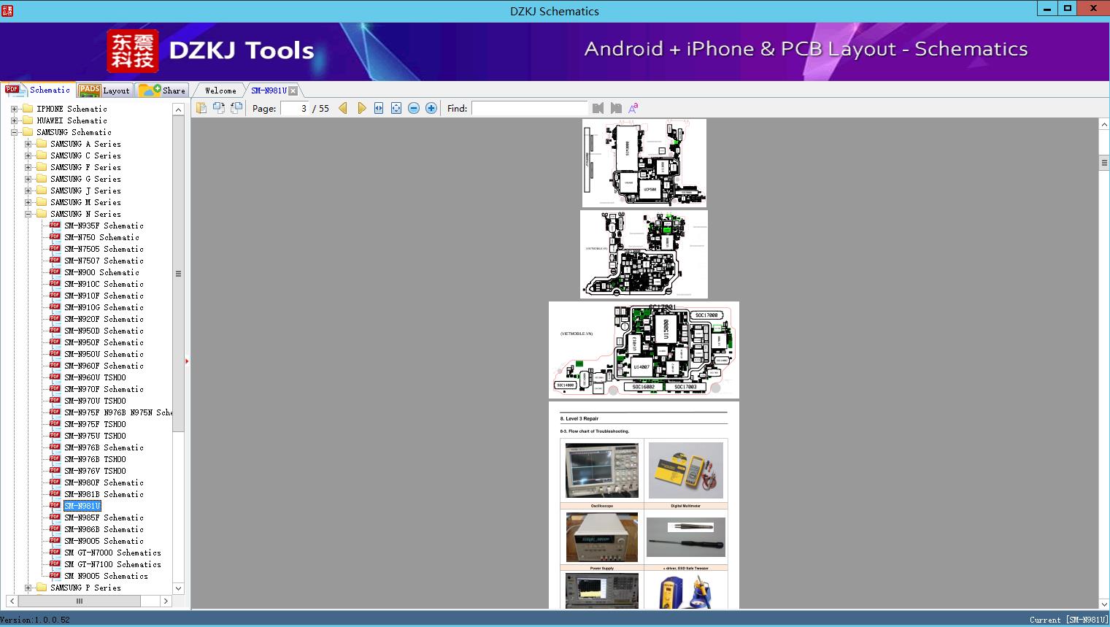Image resolution: width=1110 pixels, height=627 pixels.
Task: Open SM-N960U TSHOO file
Action: point(95,377)
